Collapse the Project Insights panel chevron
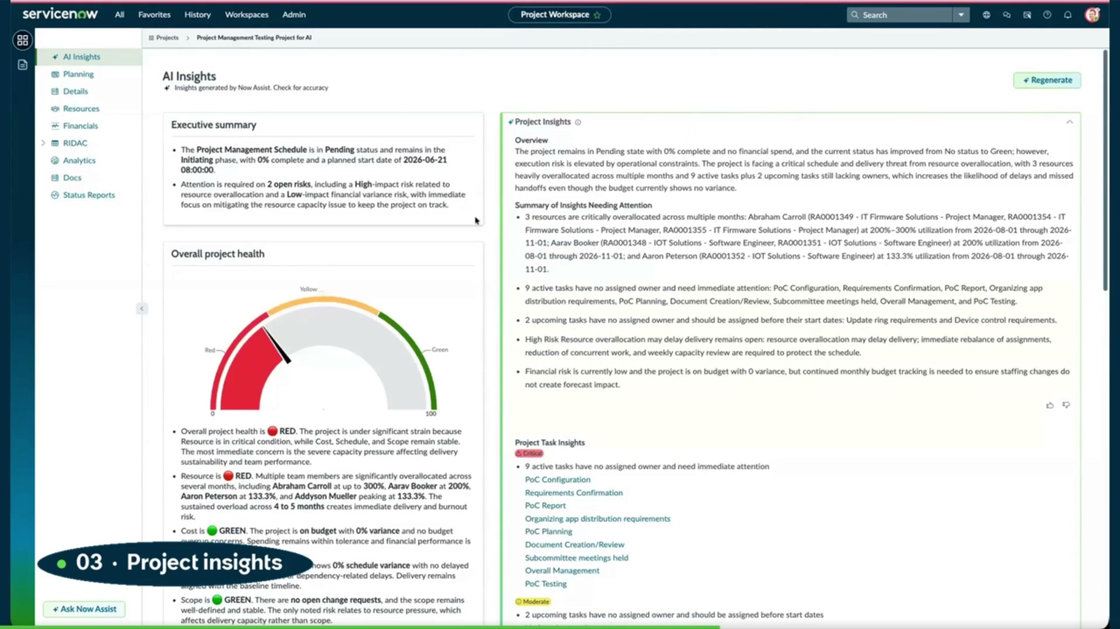Image resolution: width=1120 pixels, height=629 pixels. click(x=1070, y=122)
